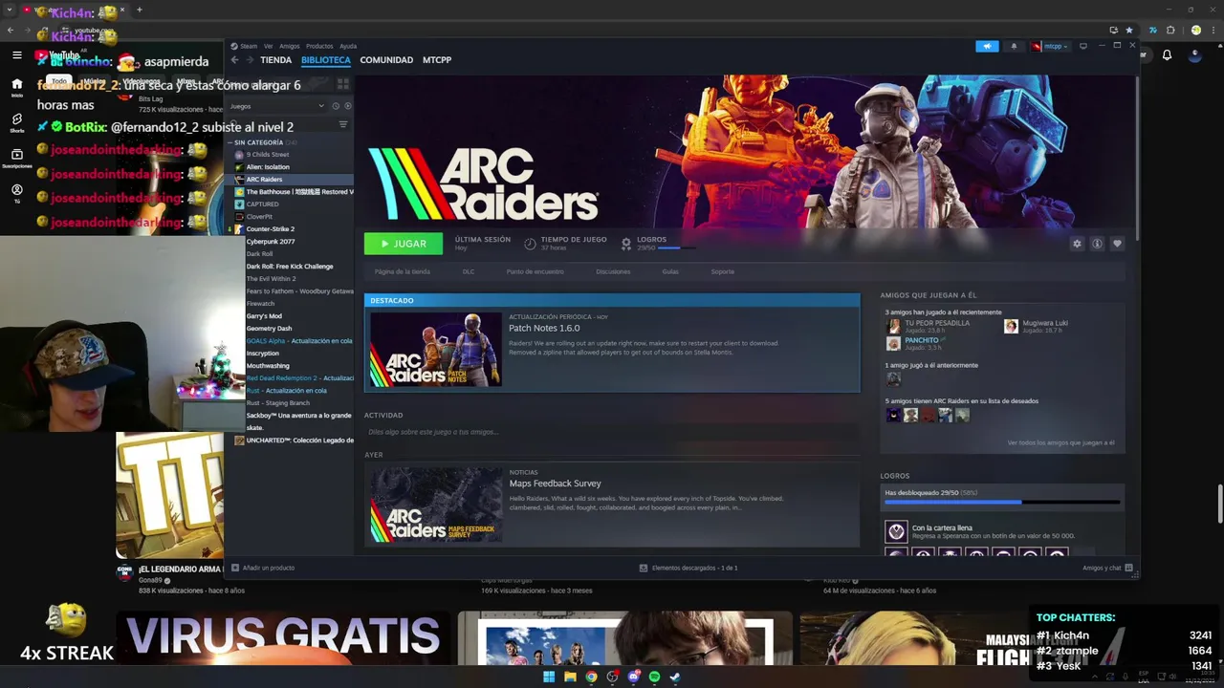Open friend TU PEOR PESADILLA entry

pos(928,327)
